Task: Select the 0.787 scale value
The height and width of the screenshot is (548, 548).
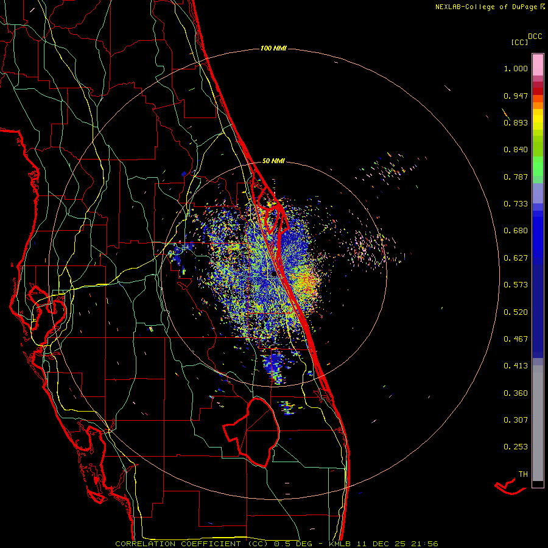Action: (x=516, y=177)
